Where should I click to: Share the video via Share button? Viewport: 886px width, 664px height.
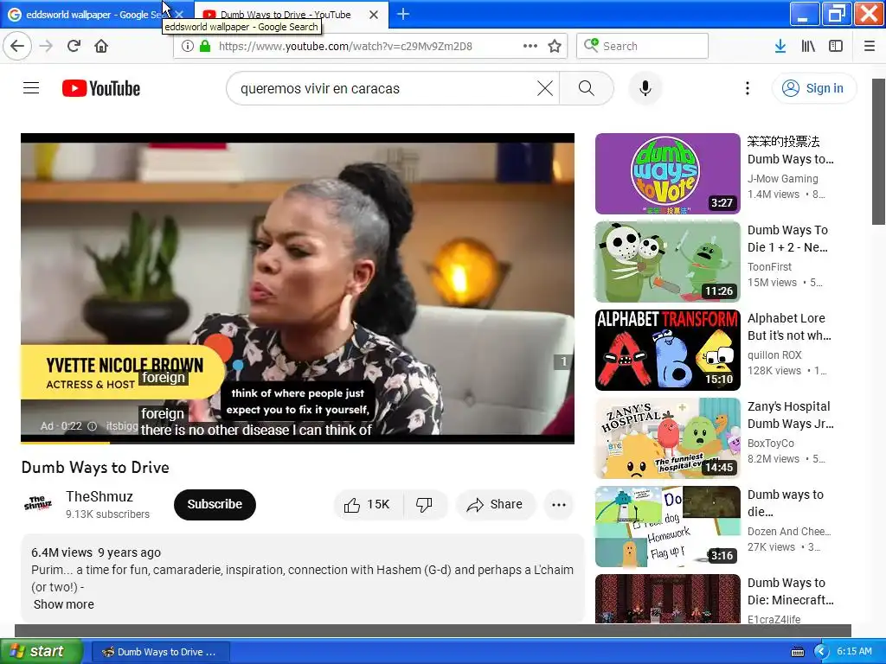point(495,504)
